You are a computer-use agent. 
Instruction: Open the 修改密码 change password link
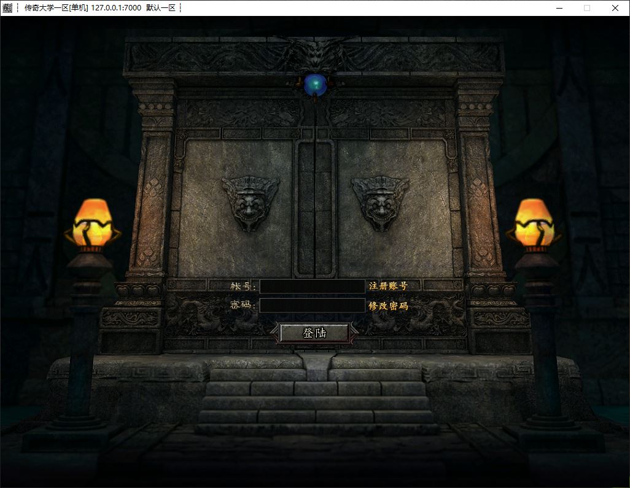[x=388, y=306]
